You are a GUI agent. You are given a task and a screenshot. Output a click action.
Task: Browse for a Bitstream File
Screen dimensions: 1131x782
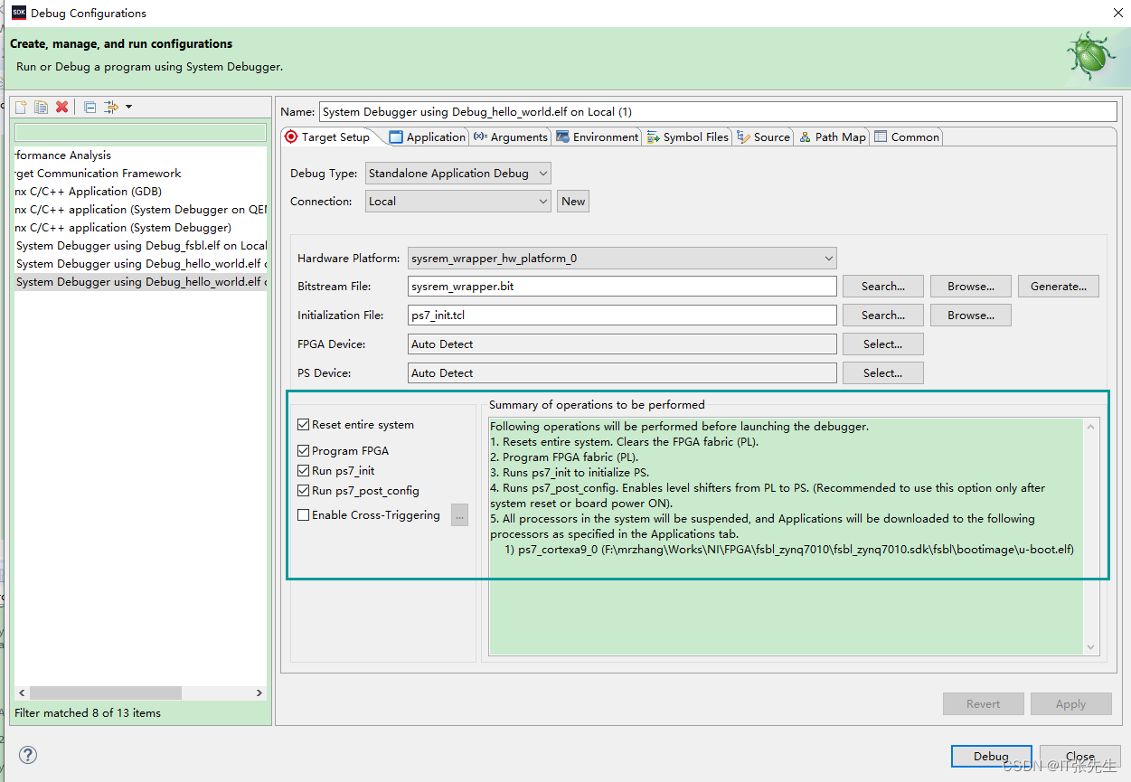971,287
